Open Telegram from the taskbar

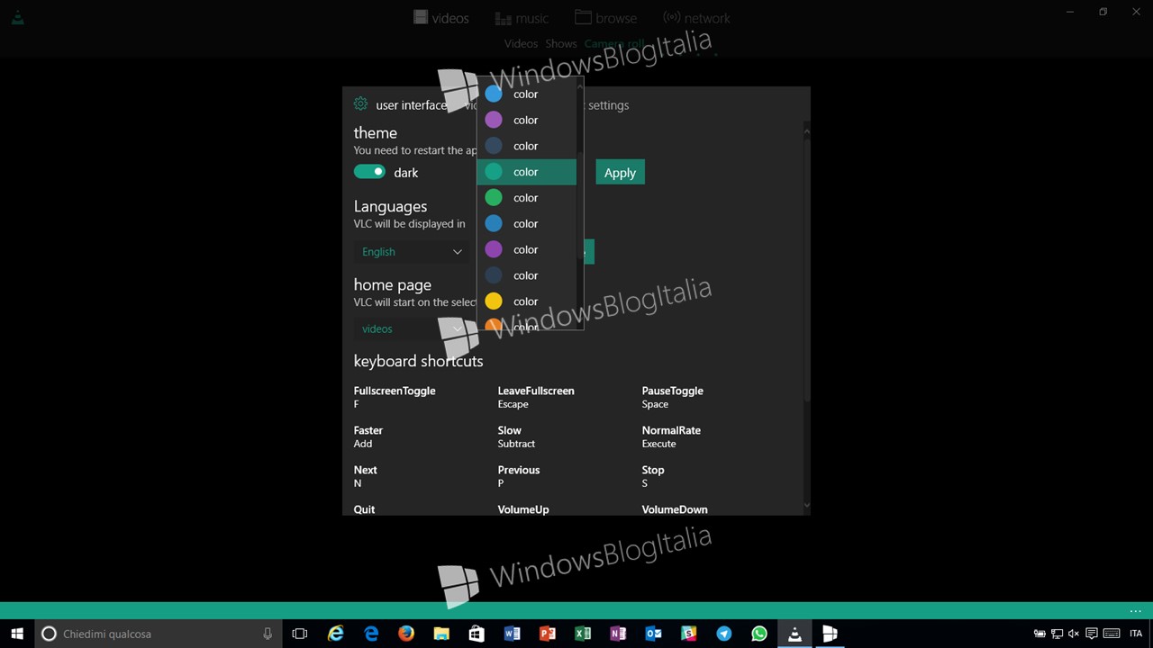pos(723,634)
